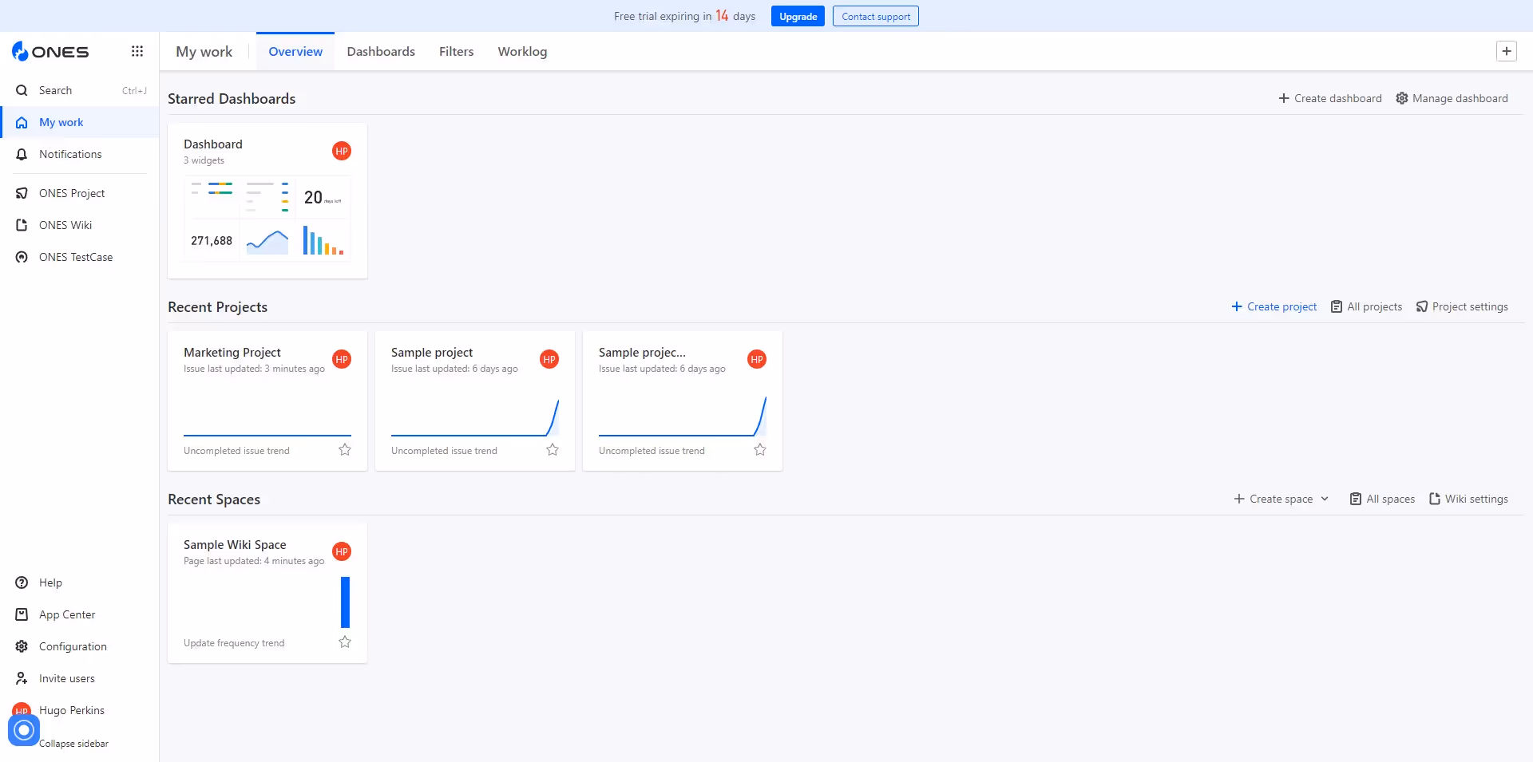Switch to the Dashboards tab
This screenshot has height=762, width=1533.
coord(381,51)
